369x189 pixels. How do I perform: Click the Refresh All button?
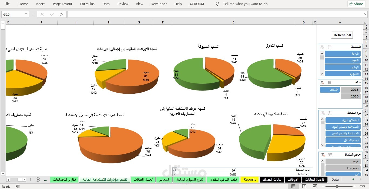click(342, 35)
